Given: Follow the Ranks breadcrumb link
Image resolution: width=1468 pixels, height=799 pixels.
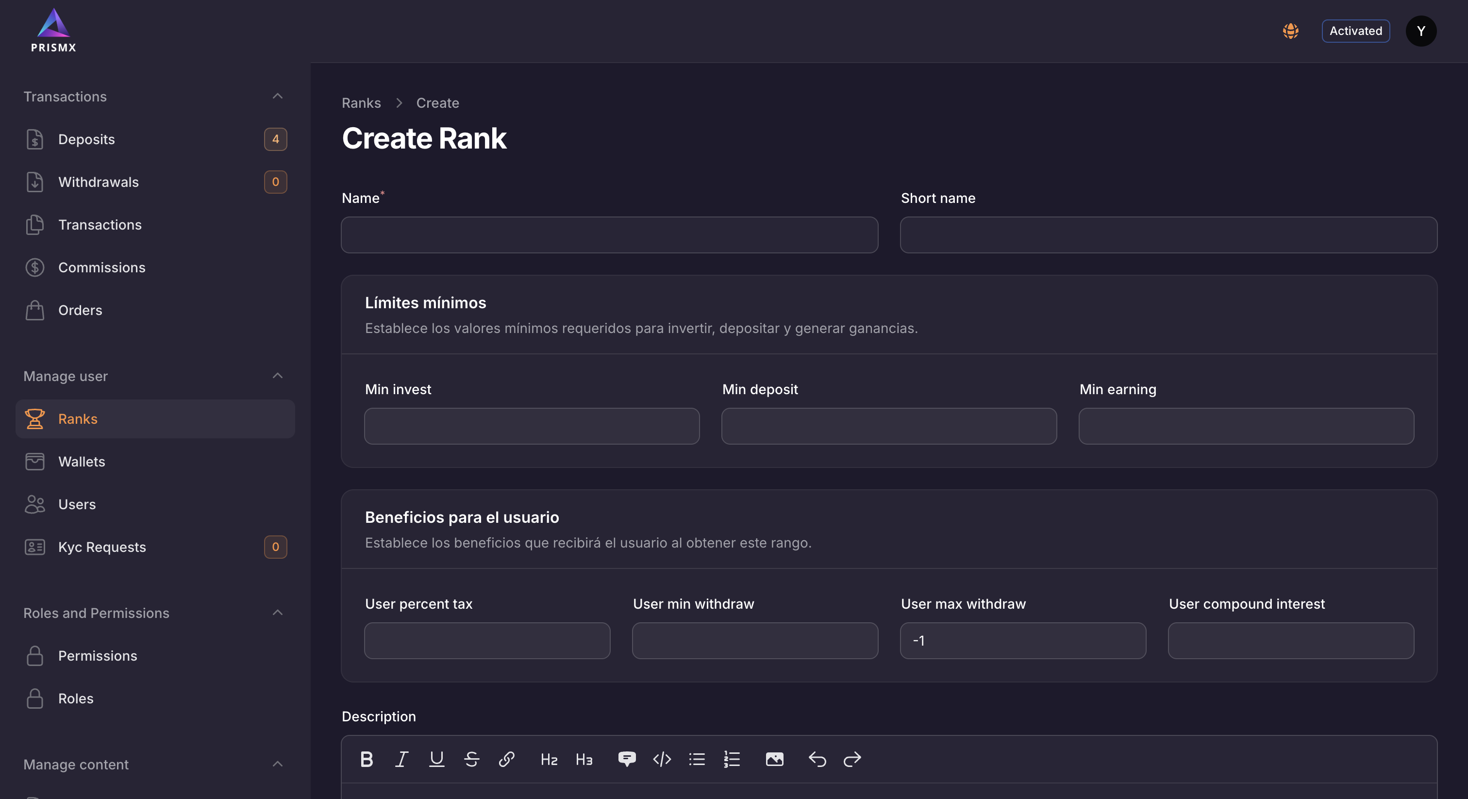Looking at the screenshot, I should coord(361,103).
